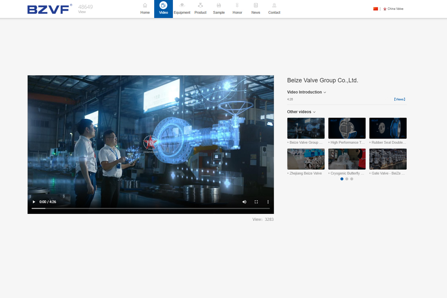The height and width of the screenshot is (298, 447).
Task: Click the Views link
Action: tap(399, 99)
